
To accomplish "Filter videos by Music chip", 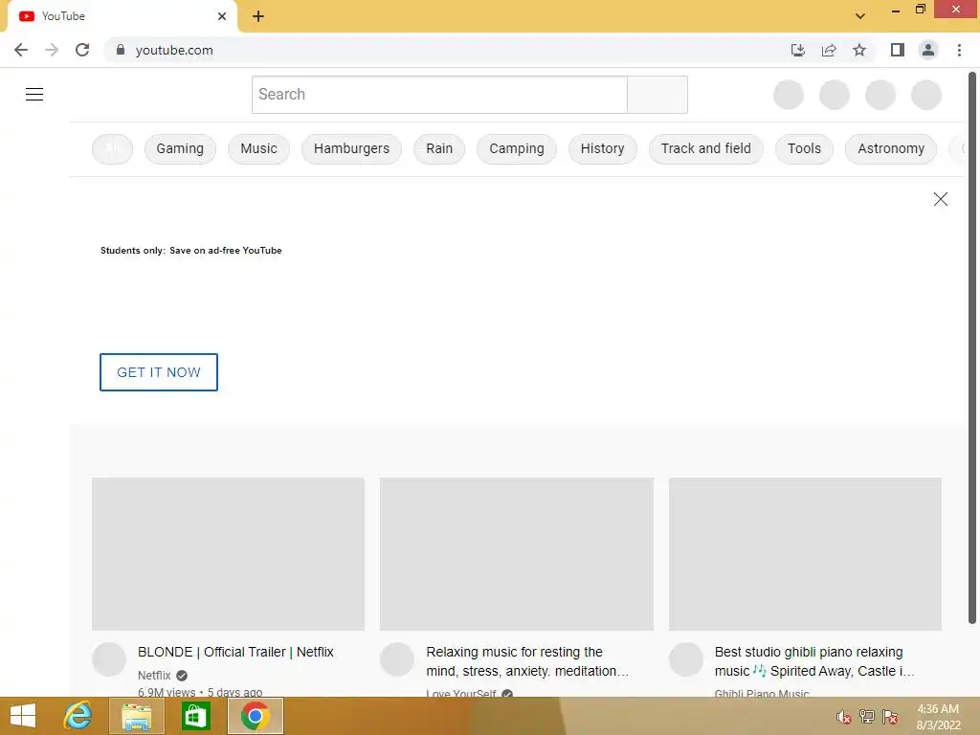I will click(x=258, y=148).
